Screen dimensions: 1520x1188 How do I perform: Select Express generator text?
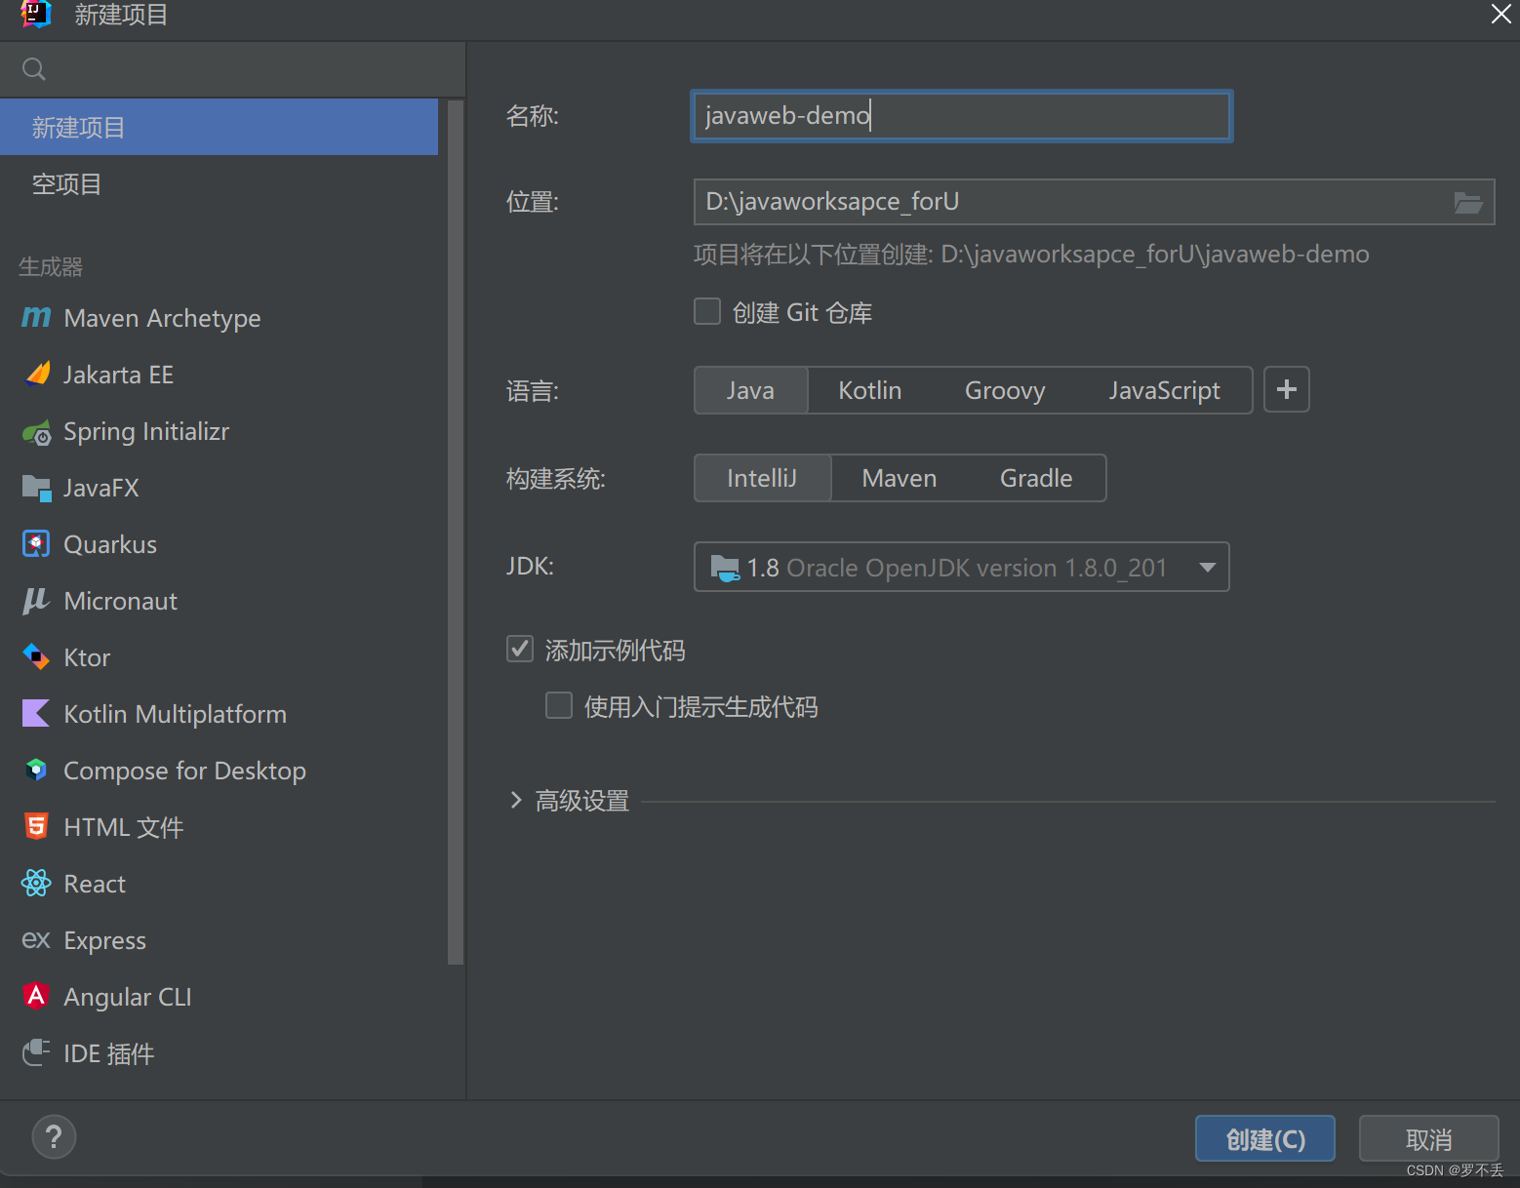(x=104, y=940)
